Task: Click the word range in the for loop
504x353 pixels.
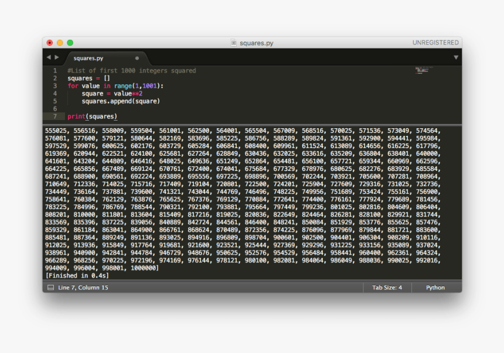Action: (123, 86)
